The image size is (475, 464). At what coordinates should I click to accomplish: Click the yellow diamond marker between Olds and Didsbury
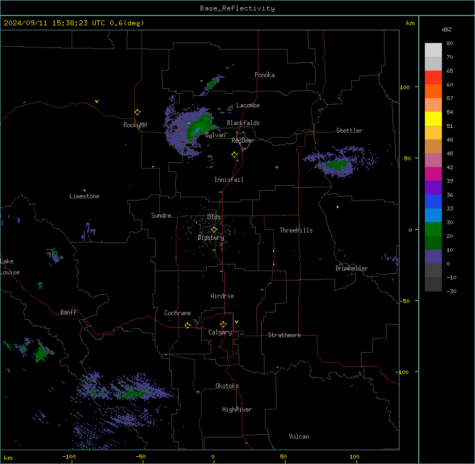(x=214, y=230)
